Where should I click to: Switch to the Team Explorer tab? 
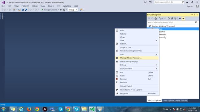point(168,100)
